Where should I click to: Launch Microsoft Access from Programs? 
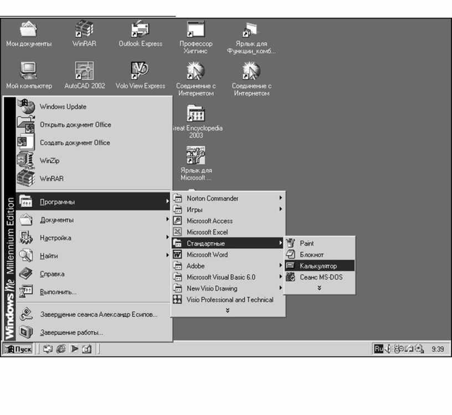coord(228,221)
